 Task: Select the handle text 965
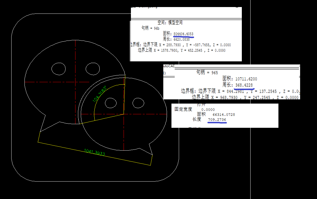pos(215,73)
